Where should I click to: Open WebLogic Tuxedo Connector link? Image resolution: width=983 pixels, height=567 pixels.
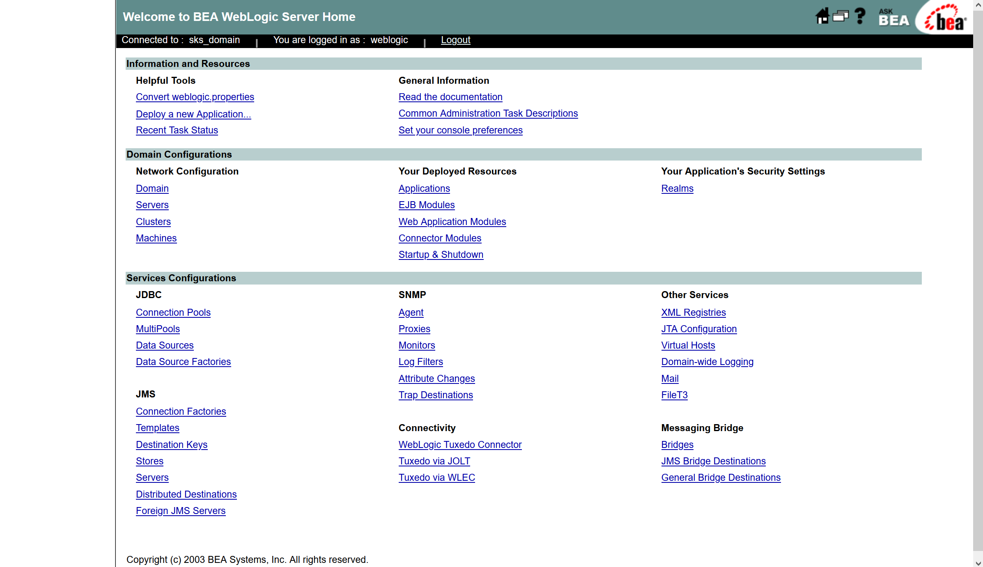coord(460,445)
